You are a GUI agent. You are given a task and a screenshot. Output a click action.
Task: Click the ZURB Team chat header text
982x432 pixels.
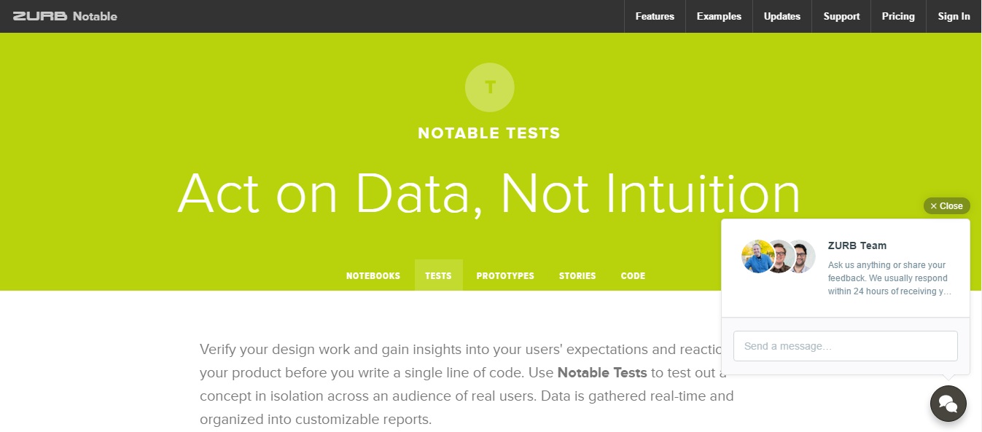pos(857,246)
